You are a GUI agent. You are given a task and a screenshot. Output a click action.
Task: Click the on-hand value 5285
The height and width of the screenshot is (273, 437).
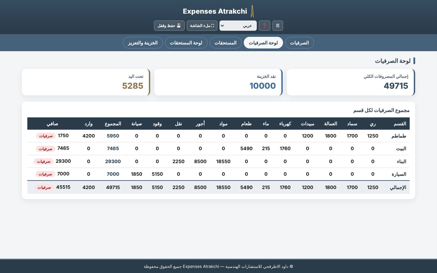133,86
